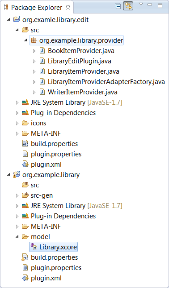Expand LibraryItemProviderAdapterFactory.java
This screenshot has width=169, height=288.
tap(34, 82)
